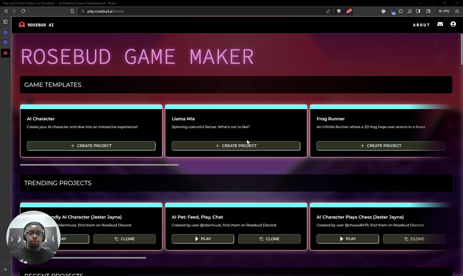This screenshot has height=276, width=463.
Task: Open the extensions puzzle-piece menu
Action: coord(401,11)
